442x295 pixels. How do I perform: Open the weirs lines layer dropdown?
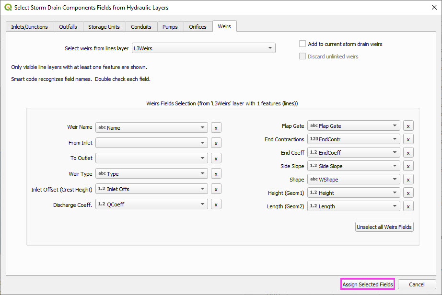(203, 48)
